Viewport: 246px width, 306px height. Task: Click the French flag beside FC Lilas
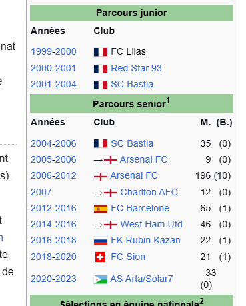pos(101,52)
